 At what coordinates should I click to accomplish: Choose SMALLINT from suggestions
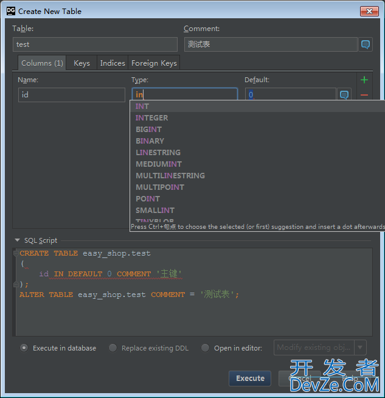pos(257,210)
